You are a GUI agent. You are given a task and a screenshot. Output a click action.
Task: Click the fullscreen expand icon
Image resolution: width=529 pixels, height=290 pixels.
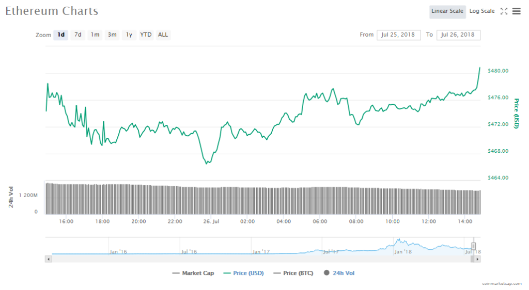pos(504,11)
